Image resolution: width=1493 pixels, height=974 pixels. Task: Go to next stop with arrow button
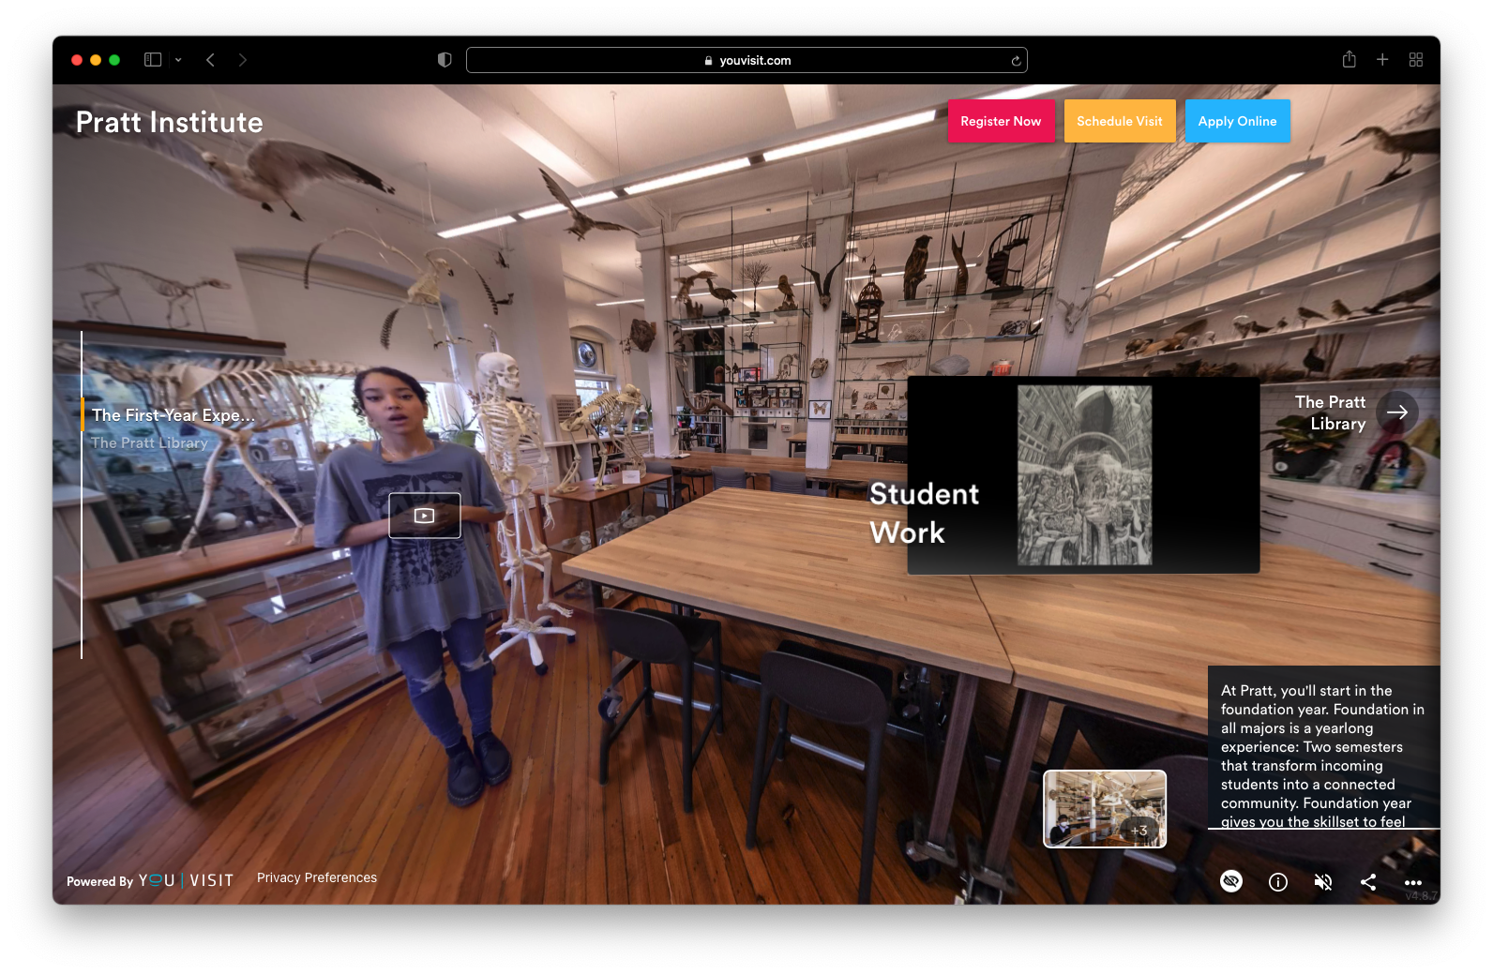tap(1397, 412)
